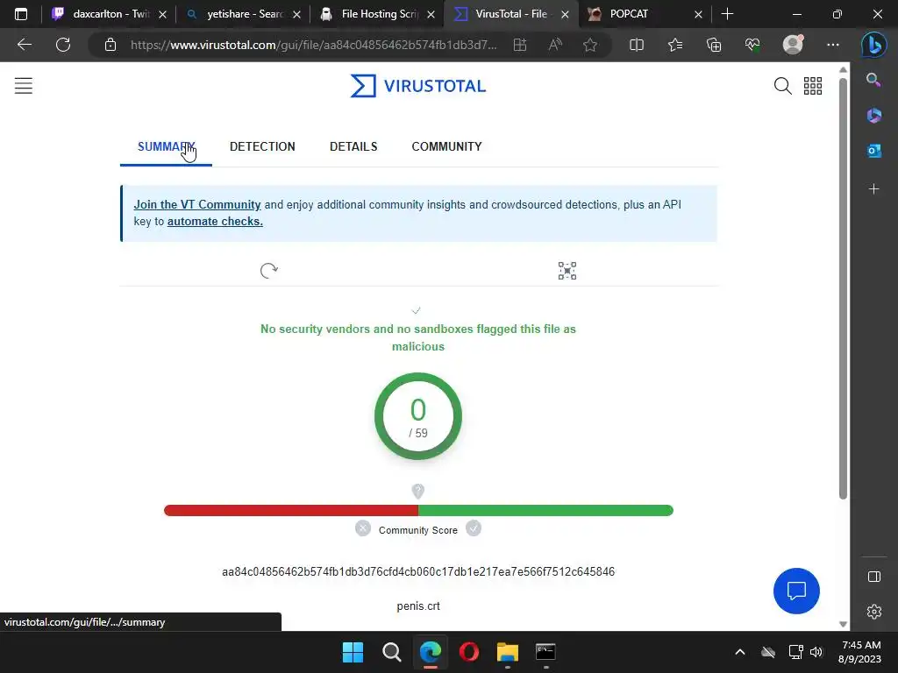This screenshot has width=898, height=673.
Task: Open the terminal from the taskbar
Action: pos(545,652)
